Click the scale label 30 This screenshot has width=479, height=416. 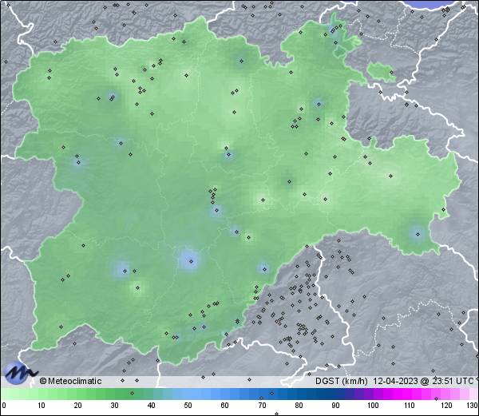(114, 406)
